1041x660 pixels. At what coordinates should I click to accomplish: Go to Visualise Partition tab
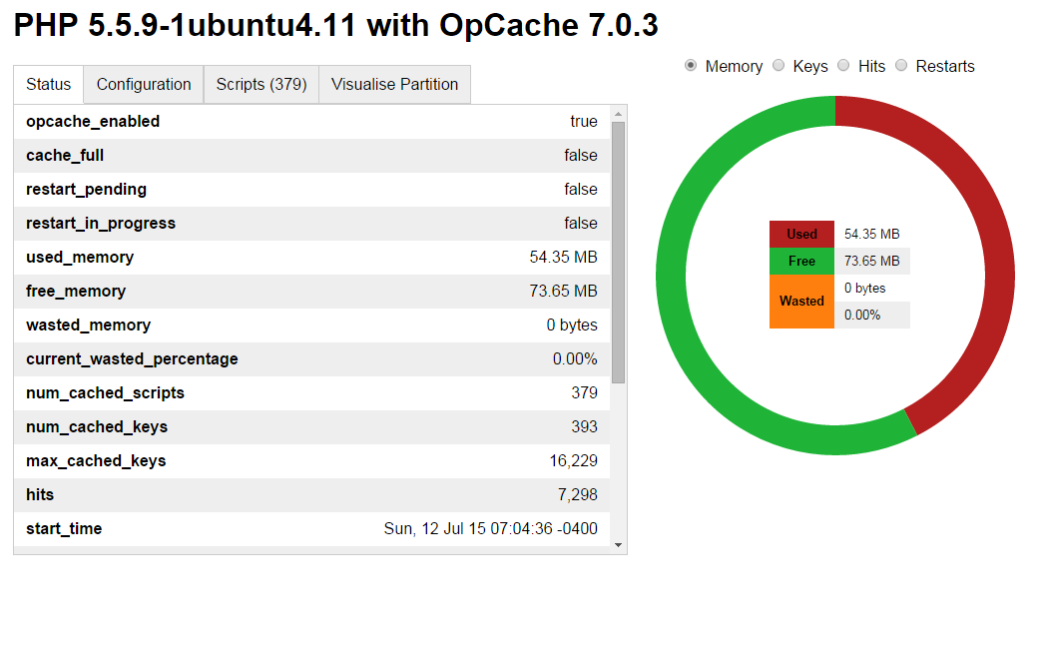[x=394, y=85]
